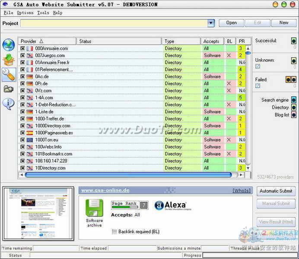
Task: Select the 1000Directory.com row name
Action: pos(53,126)
